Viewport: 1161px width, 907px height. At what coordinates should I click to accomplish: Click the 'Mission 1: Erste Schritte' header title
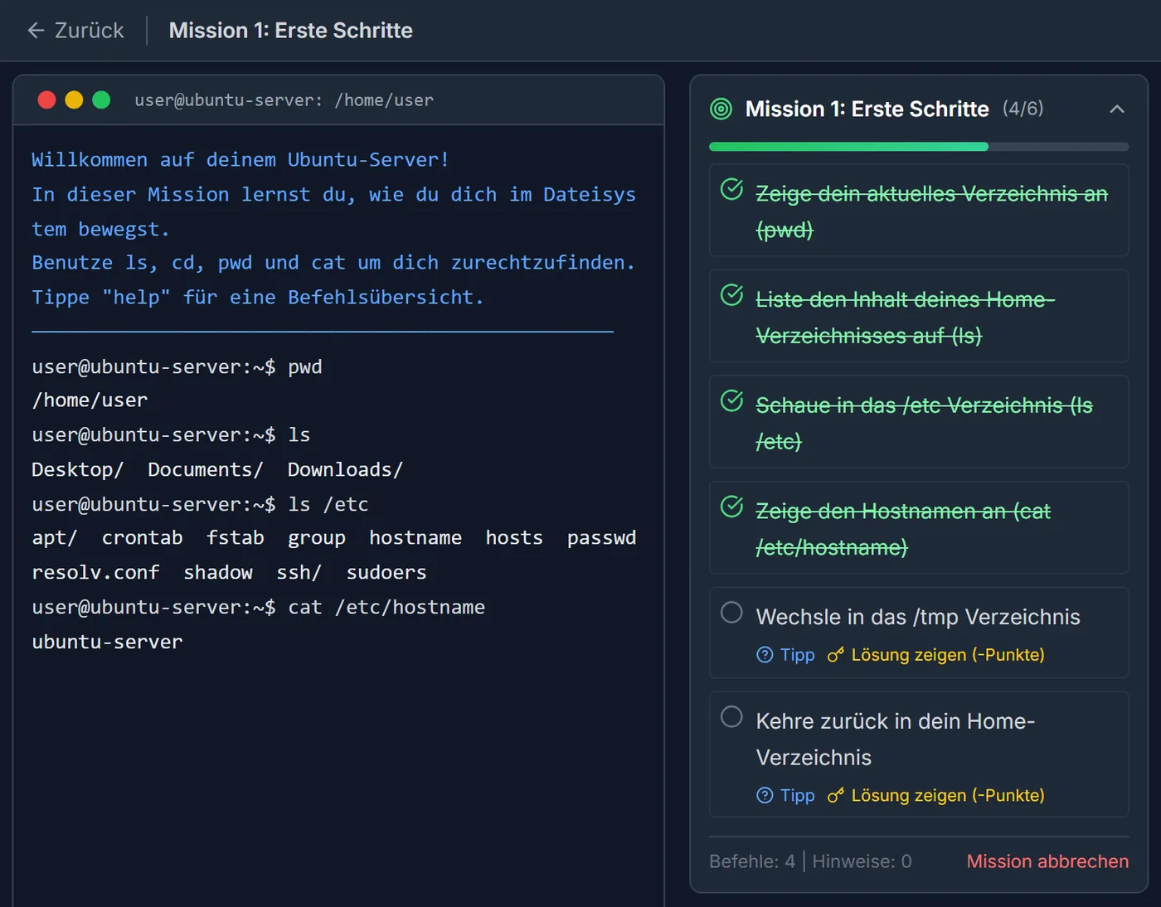click(290, 31)
